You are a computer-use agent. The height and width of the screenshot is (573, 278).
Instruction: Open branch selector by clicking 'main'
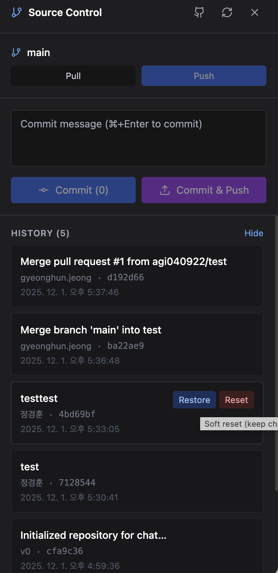pos(38,52)
